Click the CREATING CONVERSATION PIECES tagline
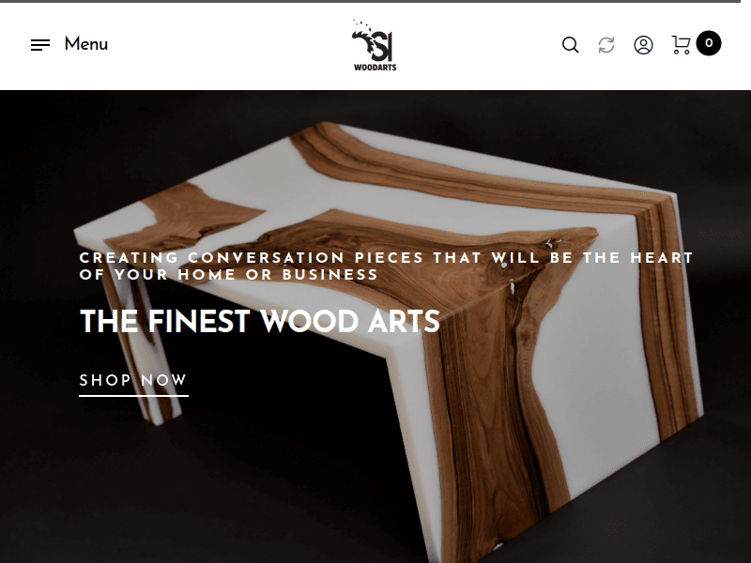 pyautogui.click(x=386, y=257)
